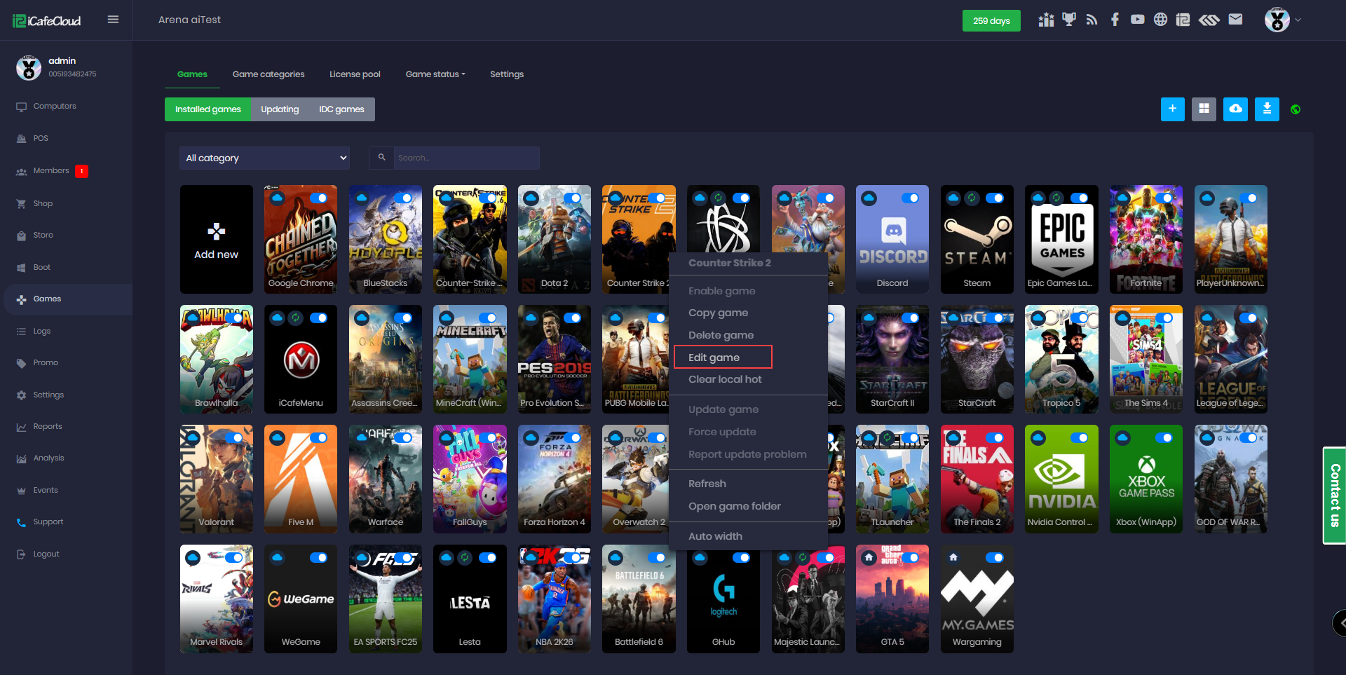Select Auto width in context menu

coord(715,536)
